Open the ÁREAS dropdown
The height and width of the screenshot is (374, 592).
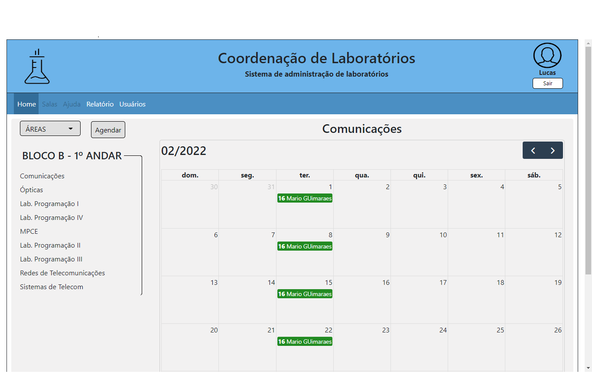click(x=50, y=128)
